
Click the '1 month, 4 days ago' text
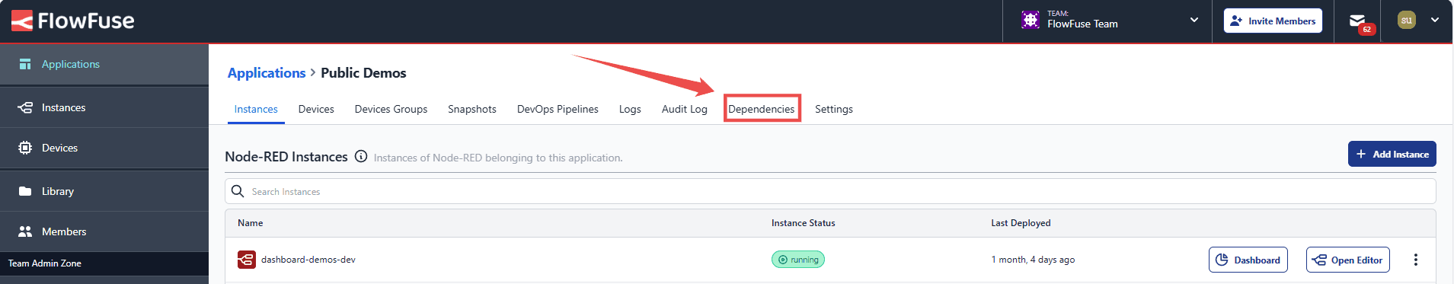(1033, 260)
